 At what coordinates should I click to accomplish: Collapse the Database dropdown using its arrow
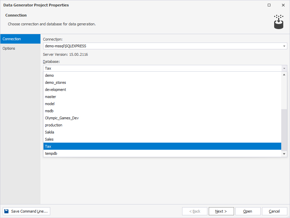[x=284, y=68]
